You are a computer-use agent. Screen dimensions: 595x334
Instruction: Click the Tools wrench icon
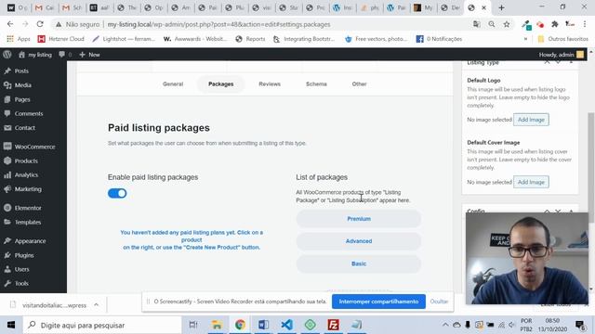[x=7, y=283]
